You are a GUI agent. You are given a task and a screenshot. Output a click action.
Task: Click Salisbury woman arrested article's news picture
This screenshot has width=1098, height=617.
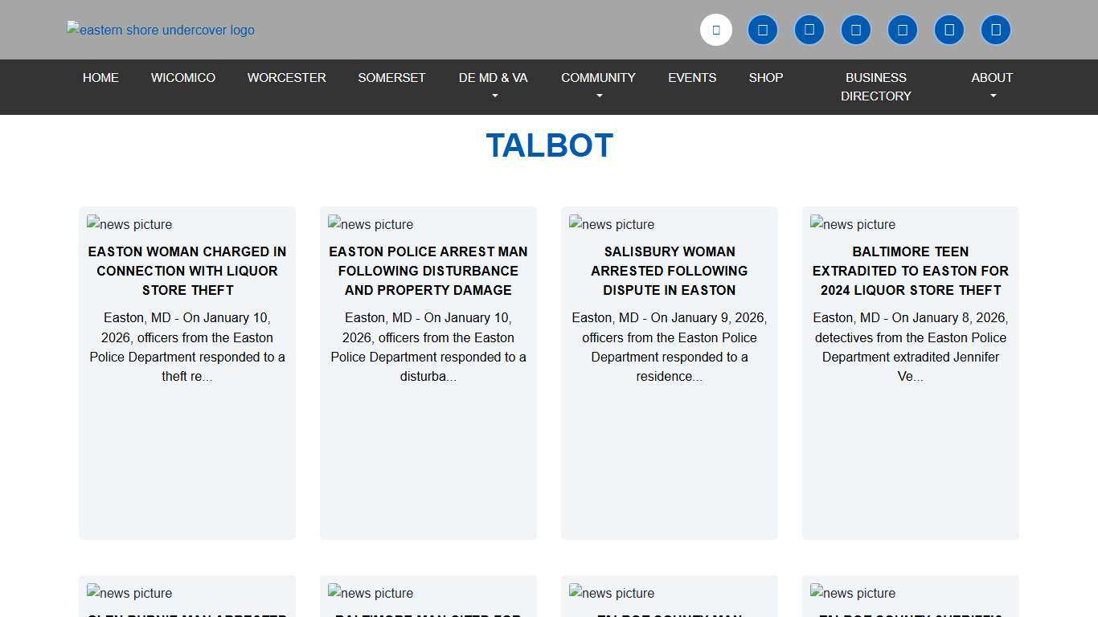tap(612, 224)
